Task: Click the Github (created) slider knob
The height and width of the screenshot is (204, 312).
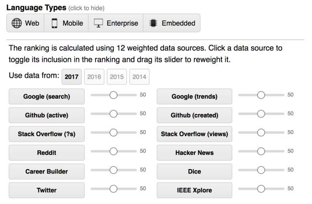Action: (261, 114)
